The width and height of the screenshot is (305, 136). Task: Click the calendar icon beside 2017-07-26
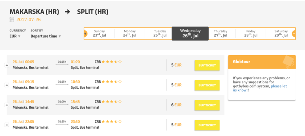click(x=12, y=20)
